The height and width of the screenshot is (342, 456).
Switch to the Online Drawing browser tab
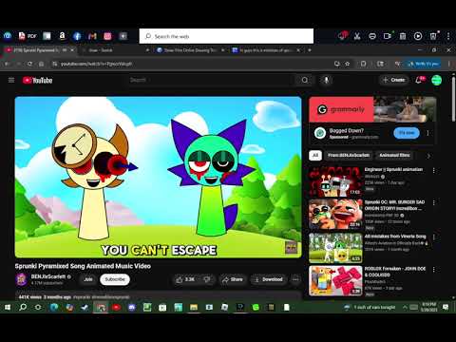pos(190,50)
